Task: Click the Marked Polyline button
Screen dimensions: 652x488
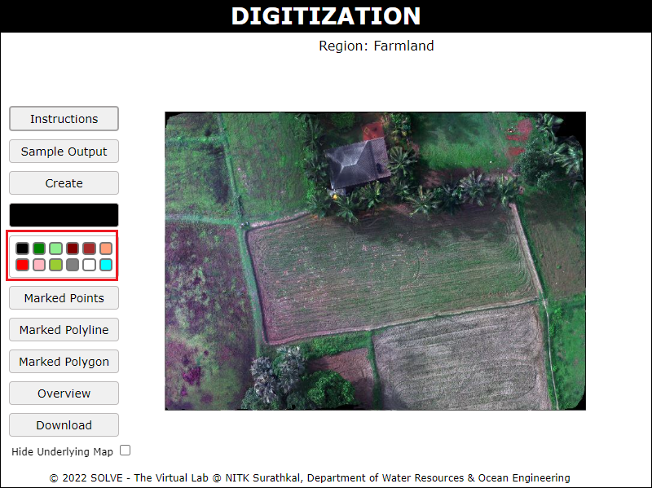Action: tap(64, 330)
